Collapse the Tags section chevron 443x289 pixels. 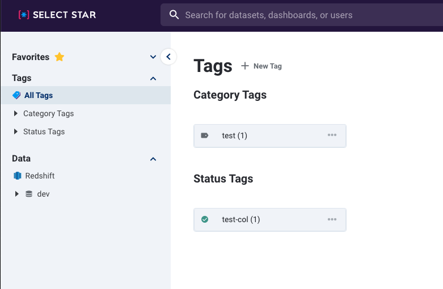pyautogui.click(x=153, y=78)
